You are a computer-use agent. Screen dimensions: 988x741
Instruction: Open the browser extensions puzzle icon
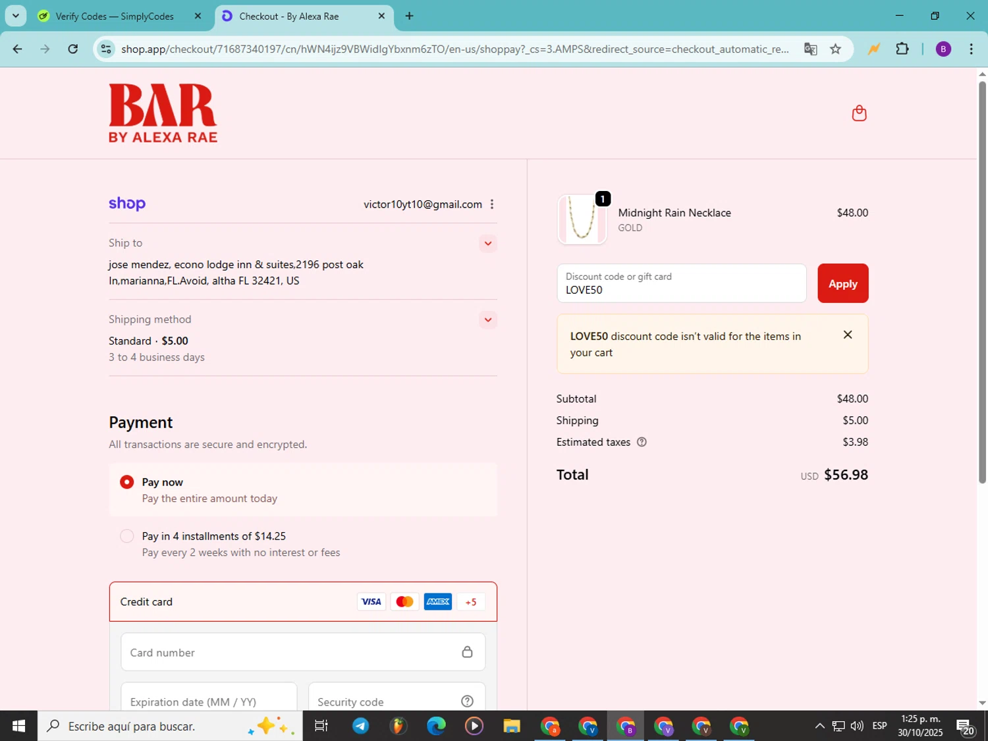pyautogui.click(x=902, y=49)
